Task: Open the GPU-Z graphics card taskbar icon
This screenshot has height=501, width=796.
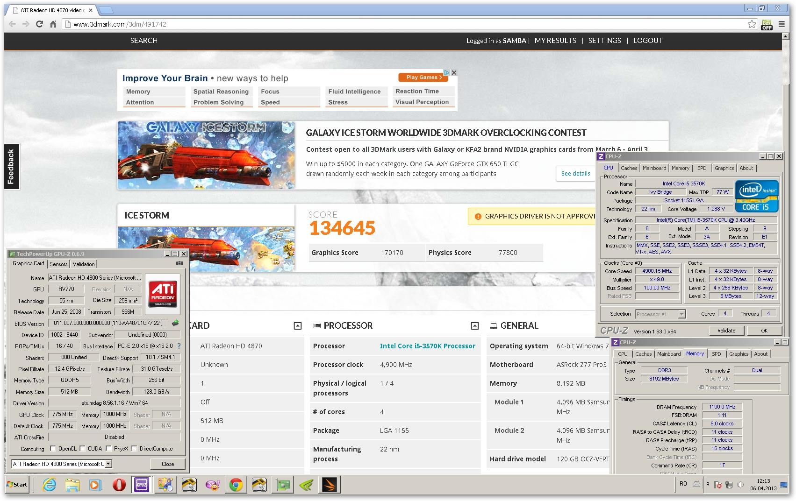Action: (282, 485)
